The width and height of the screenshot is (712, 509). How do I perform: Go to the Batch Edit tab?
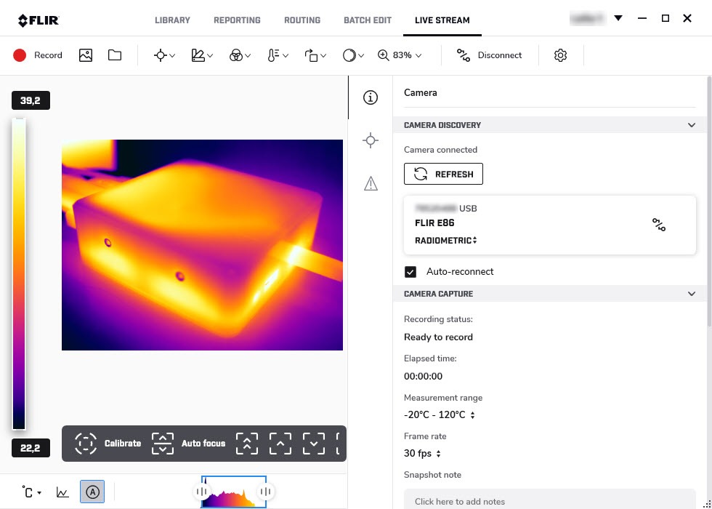[x=368, y=20]
